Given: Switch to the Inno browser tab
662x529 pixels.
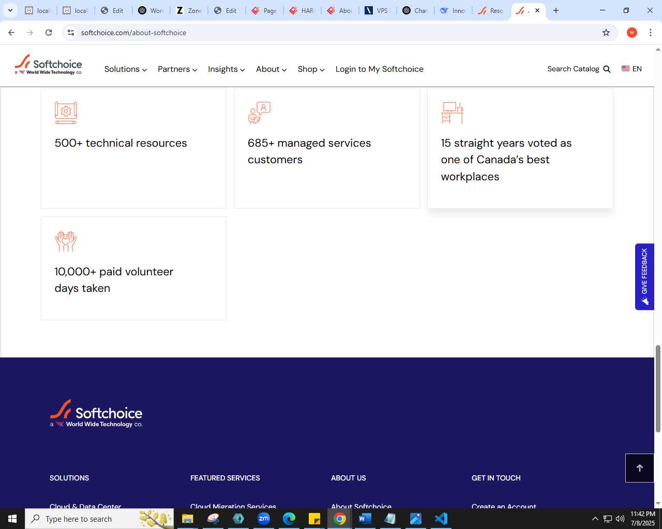Looking at the screenshot, I should [x=453, y=10].
